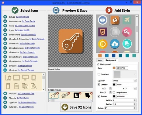Enable the Gradient checkbox

pyautogui.click(x=99, y=74)
